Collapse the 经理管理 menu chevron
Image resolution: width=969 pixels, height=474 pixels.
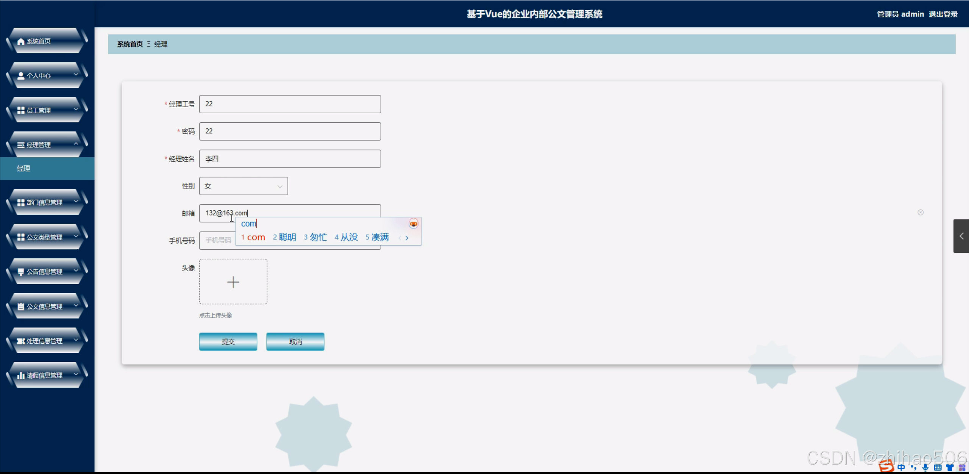coord(76,144)
